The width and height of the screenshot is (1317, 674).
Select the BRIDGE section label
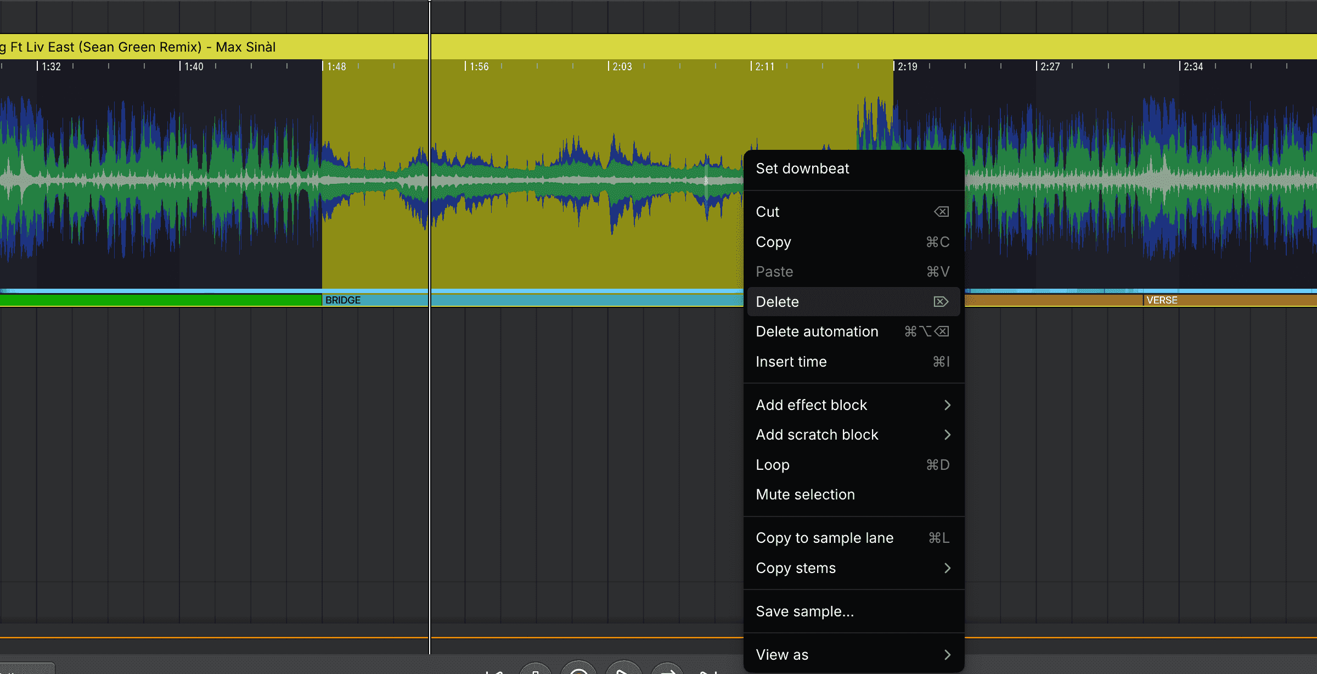(343, 300)
